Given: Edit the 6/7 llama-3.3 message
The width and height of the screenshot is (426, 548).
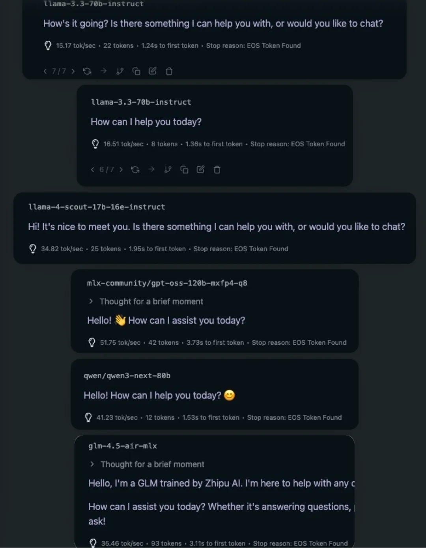Looking at the screenshot, I should tap(201, 170).
